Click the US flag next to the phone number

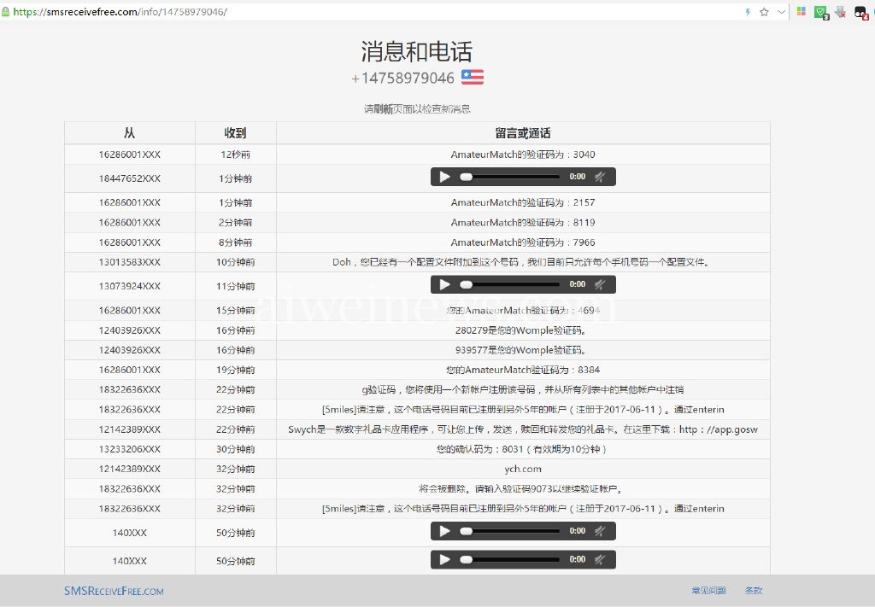[472, 77]
